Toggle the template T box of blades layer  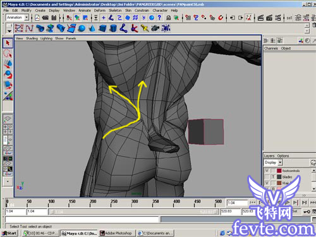[x=273, y=177]
